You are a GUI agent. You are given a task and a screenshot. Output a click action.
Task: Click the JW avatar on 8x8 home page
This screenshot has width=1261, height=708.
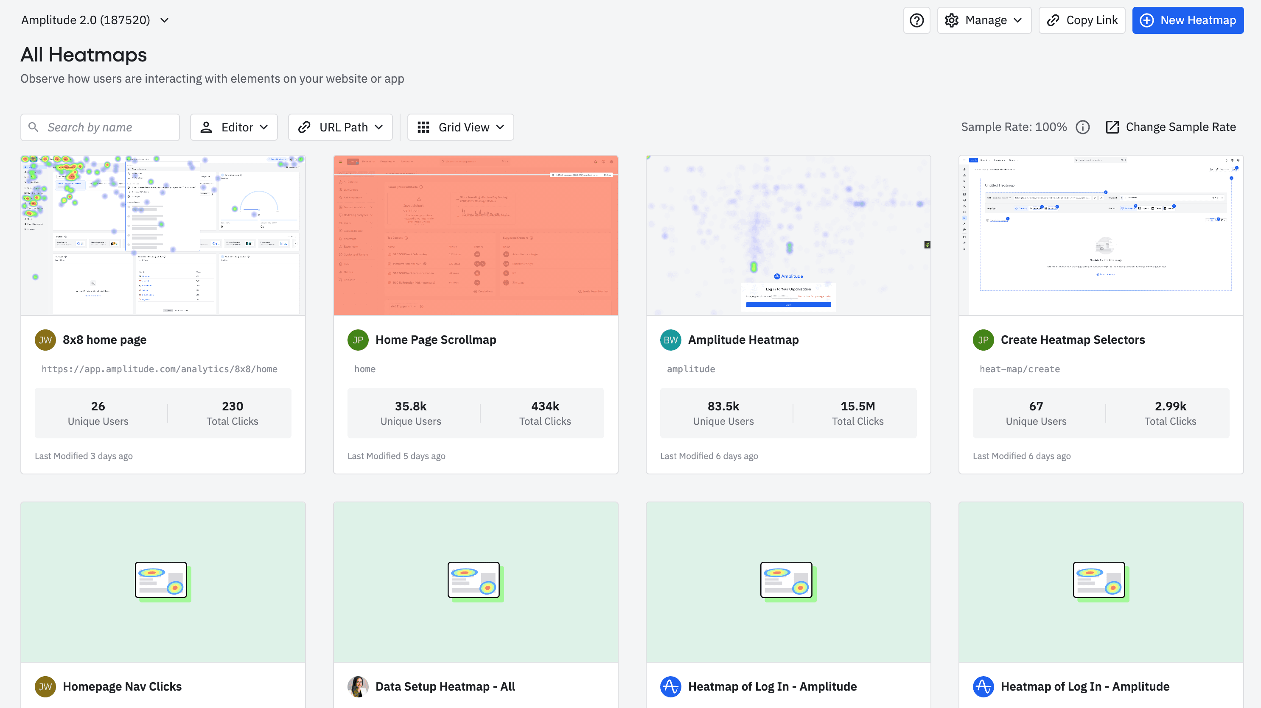[45, 340]
